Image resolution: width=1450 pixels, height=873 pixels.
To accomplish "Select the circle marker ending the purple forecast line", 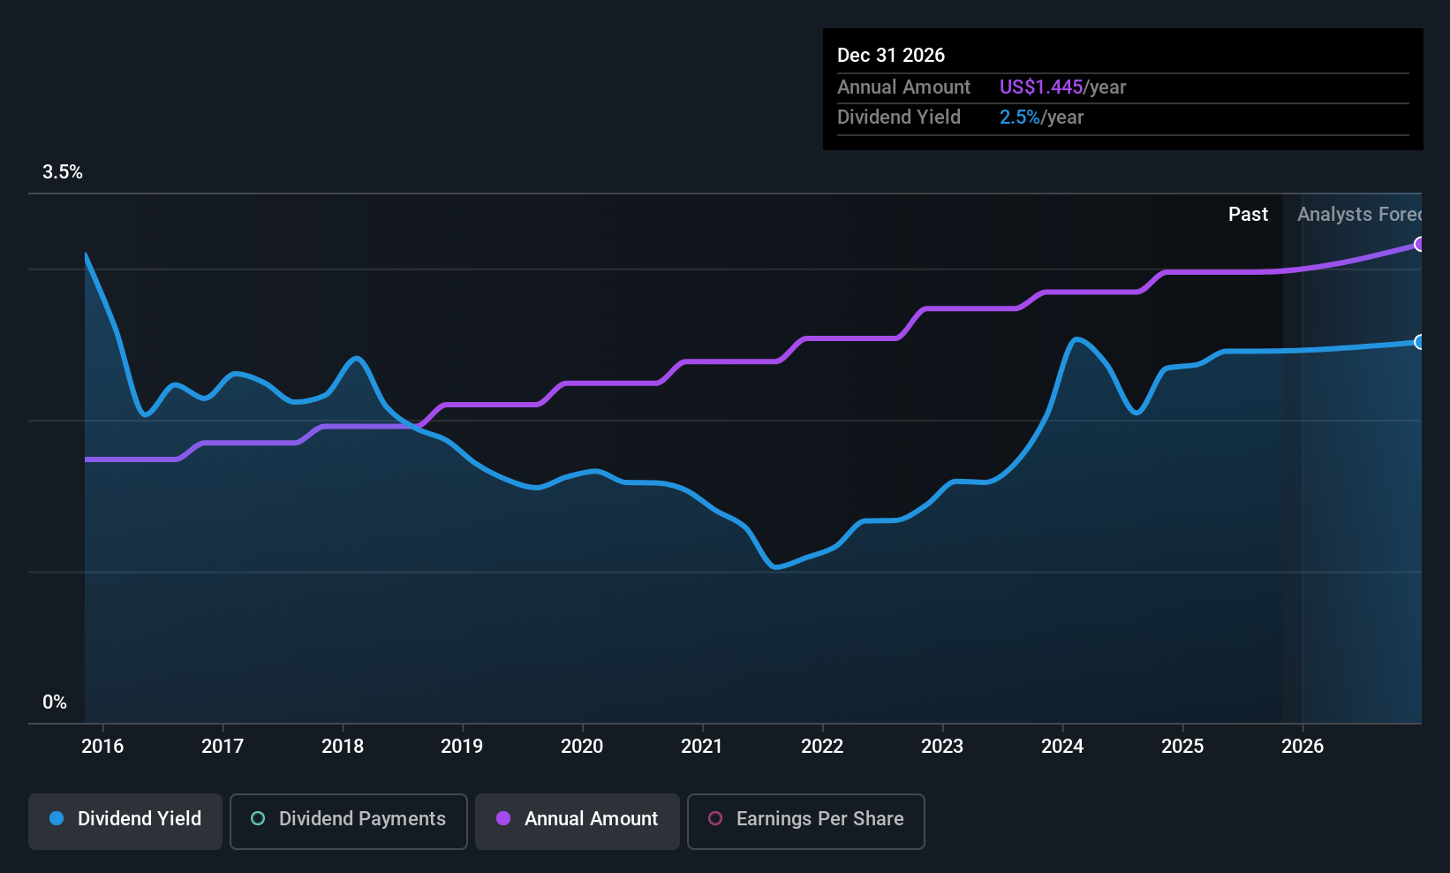I will tap(1419, 245).
